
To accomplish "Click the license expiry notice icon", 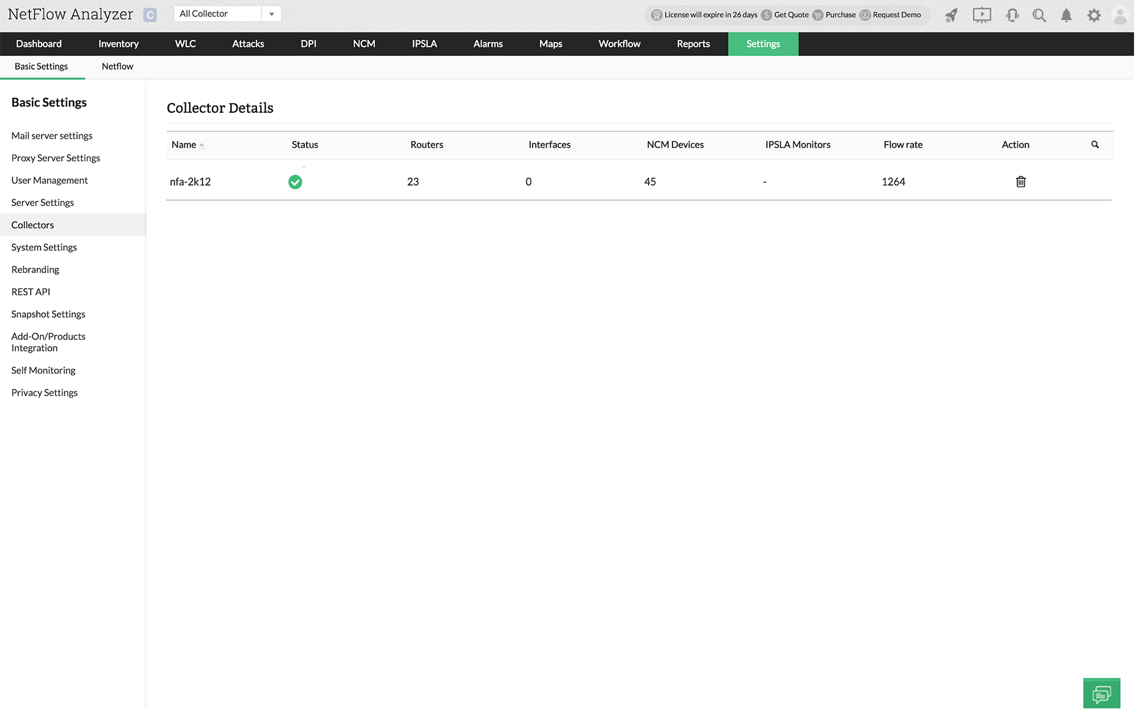I will pyautogui.click(x=656, y=15).
